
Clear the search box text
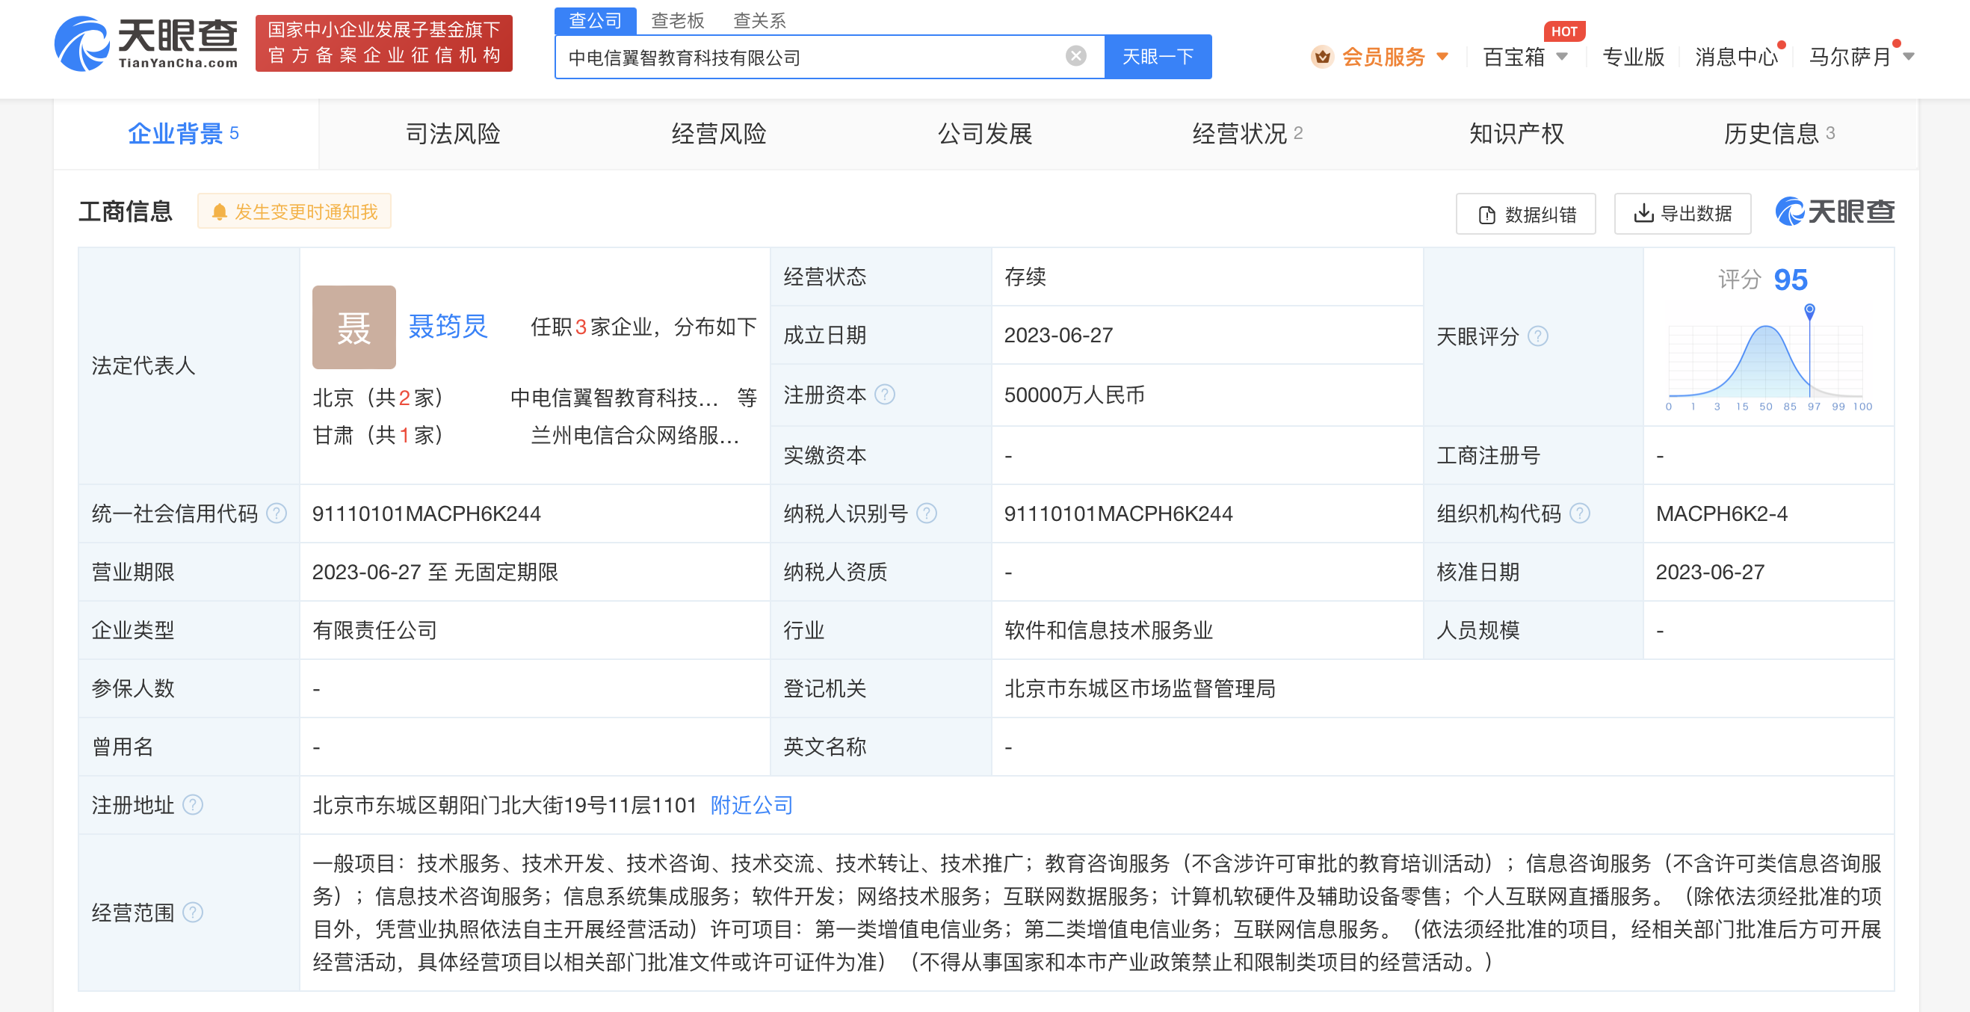[x=1075, y=56]
